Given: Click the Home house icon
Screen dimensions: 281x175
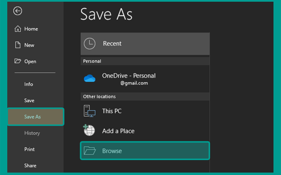Looking at the screenshot, I should [18, 29].
